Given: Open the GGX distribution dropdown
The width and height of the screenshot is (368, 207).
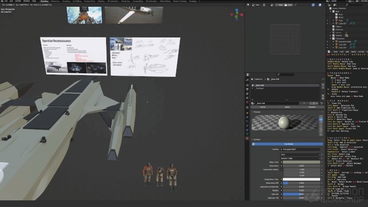Looking at the screenshot, I should coord(300,155).
